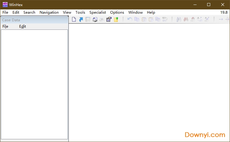Screen dimensions: 230x142
Task: Click the New file icon
Action: [74, 19]
